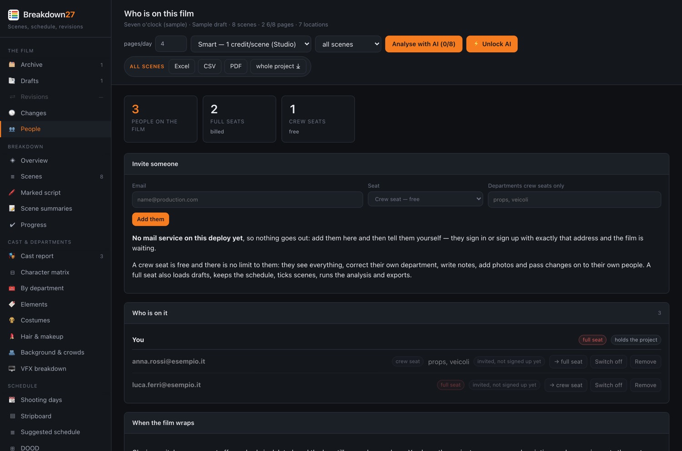This screenshot has height=451, width=682.
Task: Click the Changes clock icon
Action: click(12, 113)
